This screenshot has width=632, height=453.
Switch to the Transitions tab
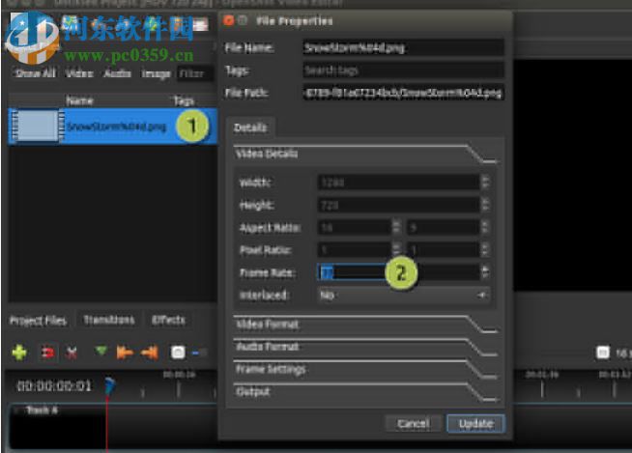click(108, 320)
